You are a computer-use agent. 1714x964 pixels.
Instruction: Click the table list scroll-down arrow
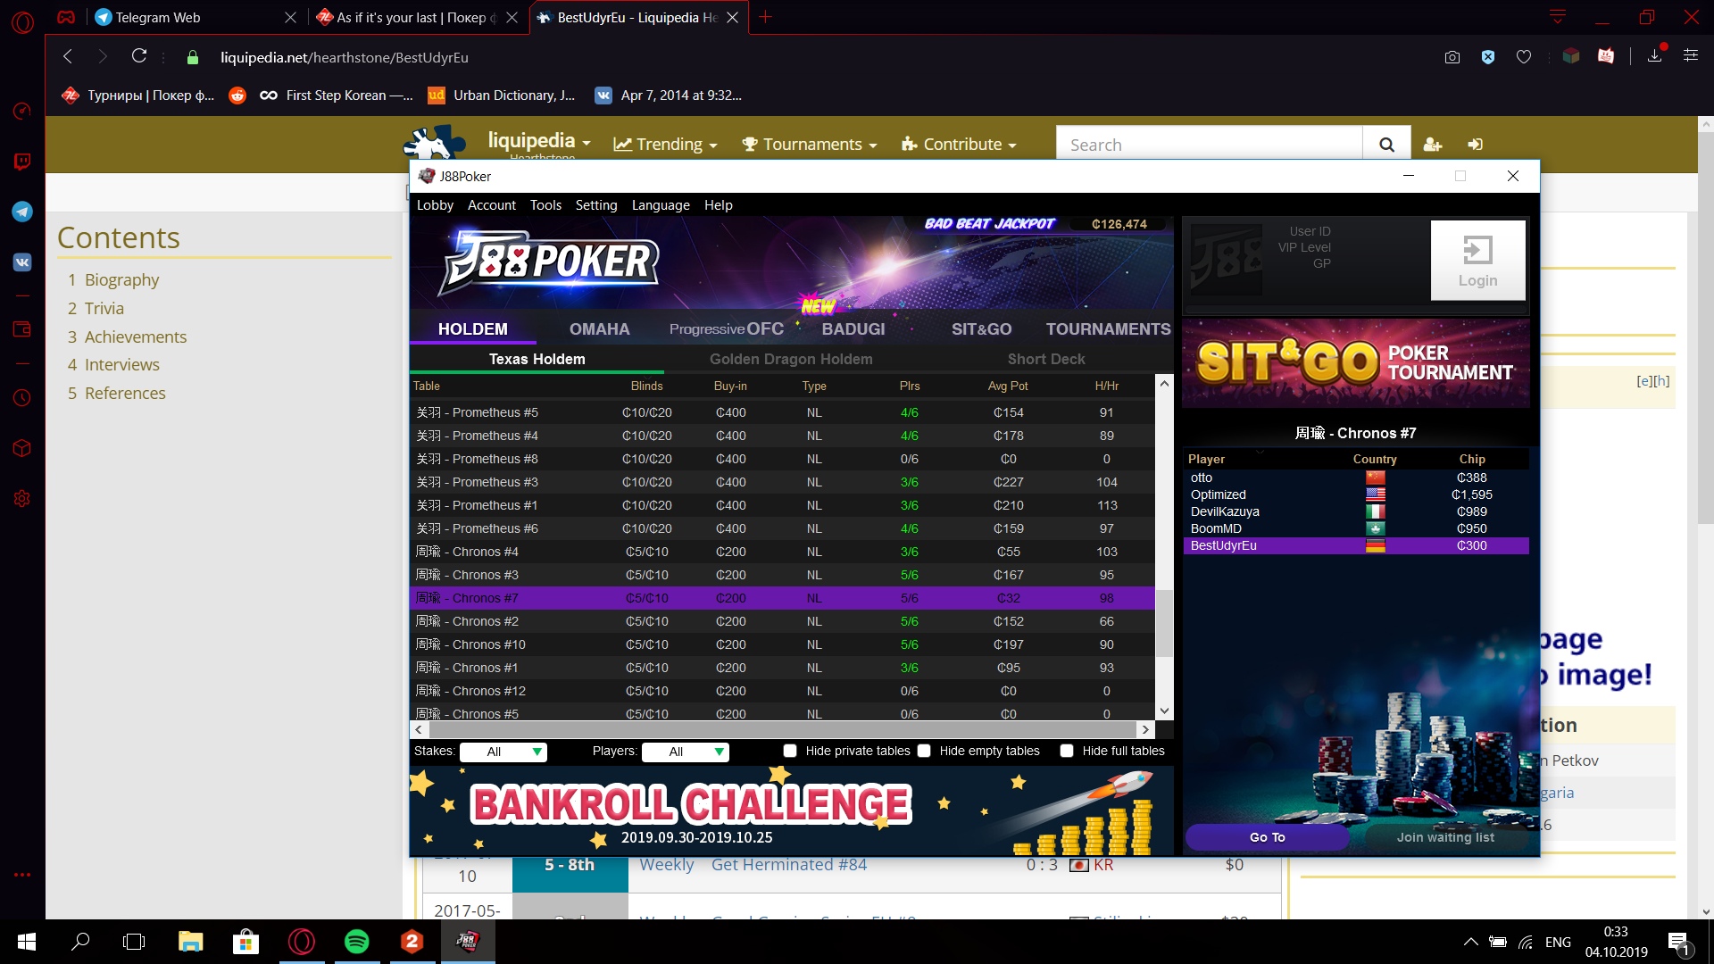[1164, 711]
